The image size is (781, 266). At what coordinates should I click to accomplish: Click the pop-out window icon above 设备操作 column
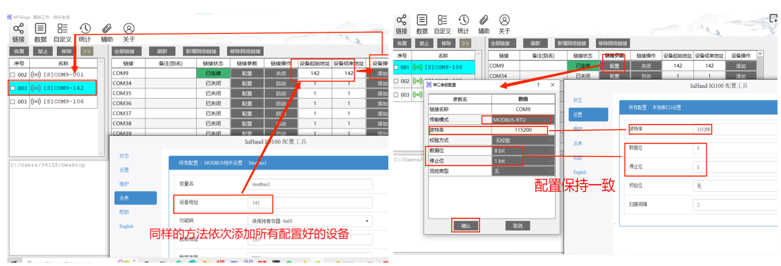pyautogui.click(x=773, y=18)
